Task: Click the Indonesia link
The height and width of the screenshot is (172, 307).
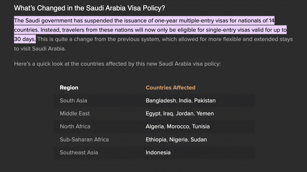Action: pos(158,153)
